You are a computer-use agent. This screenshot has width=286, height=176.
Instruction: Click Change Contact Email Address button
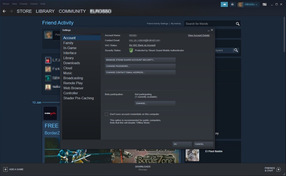click(x=140, y=73)
